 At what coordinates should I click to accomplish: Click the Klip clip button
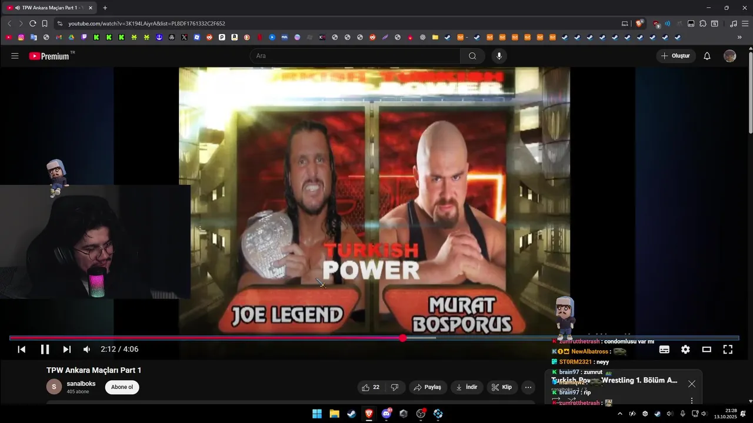click(x=502, y=387)
